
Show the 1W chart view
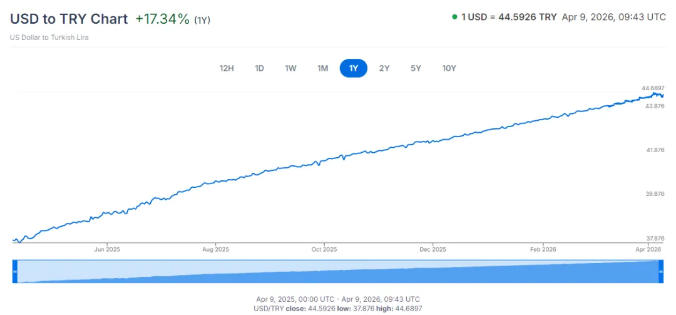point(290,68)
